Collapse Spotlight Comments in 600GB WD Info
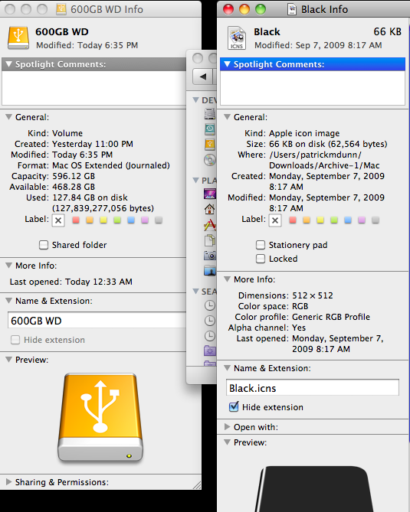Screen dimensions: 410x512 click(9, 64)
